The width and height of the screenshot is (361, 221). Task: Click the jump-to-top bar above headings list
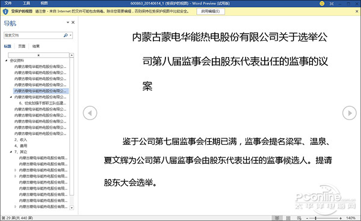pos(39,55)
